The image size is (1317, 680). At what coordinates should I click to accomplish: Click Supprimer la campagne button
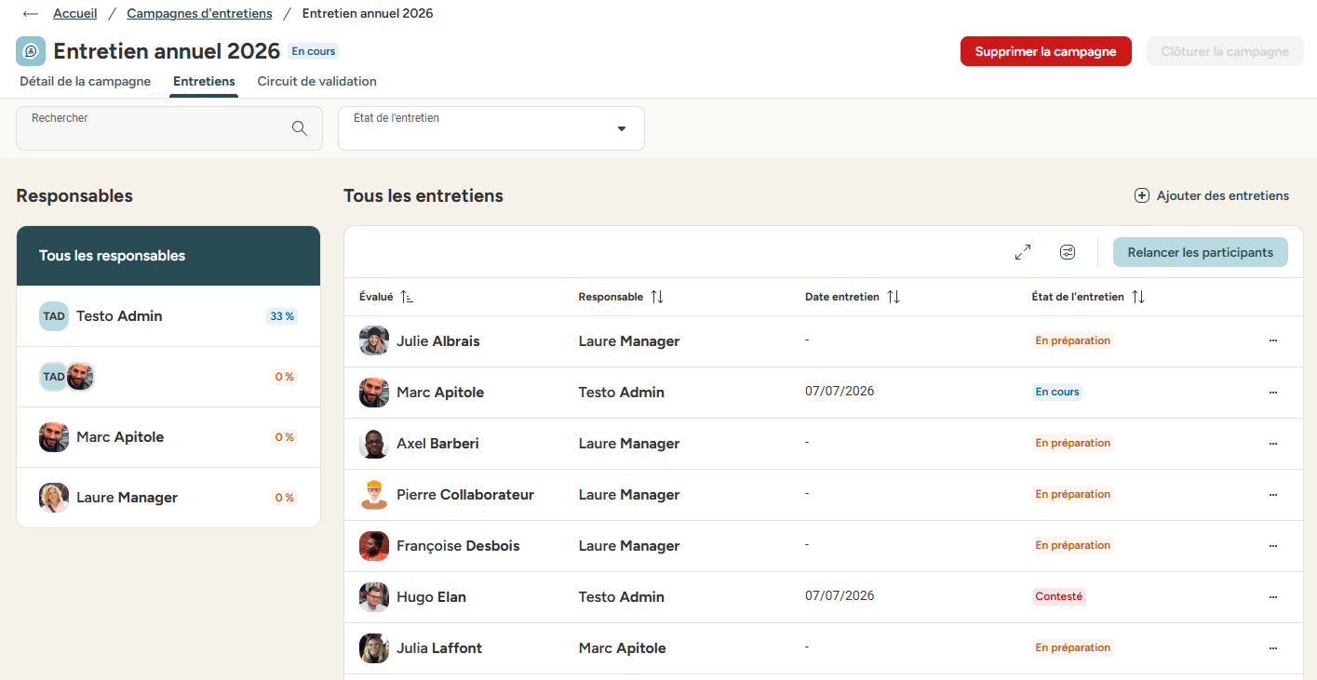point(1046,51)
